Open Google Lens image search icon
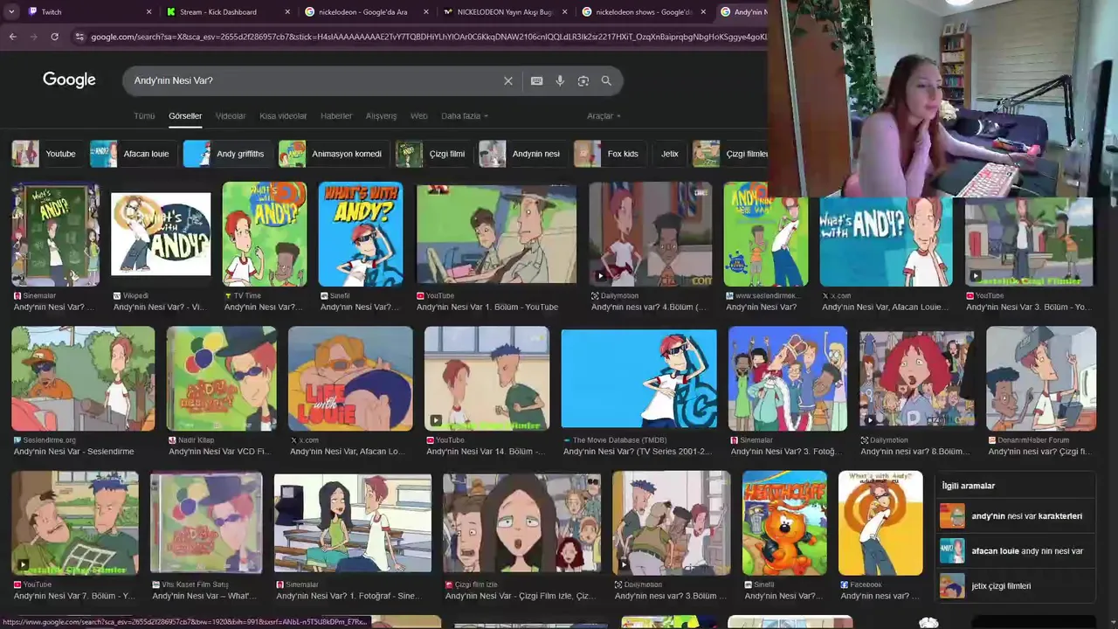 [583, 80]
